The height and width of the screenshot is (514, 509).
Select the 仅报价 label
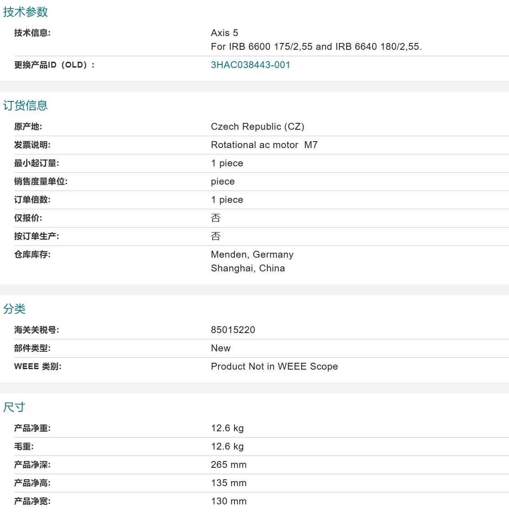click(28, 218)
